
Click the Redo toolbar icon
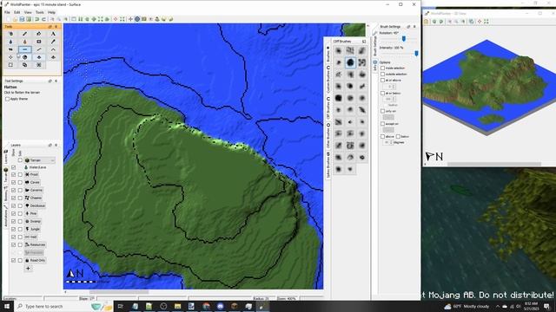[43, 19]
